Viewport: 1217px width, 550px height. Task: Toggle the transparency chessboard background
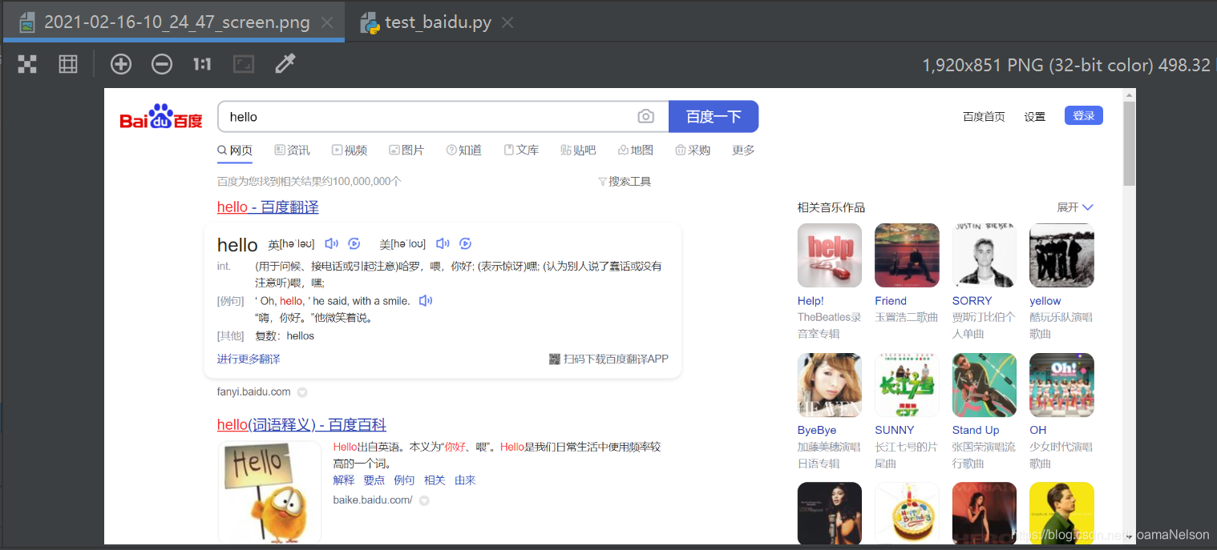[x=26, y=64]
